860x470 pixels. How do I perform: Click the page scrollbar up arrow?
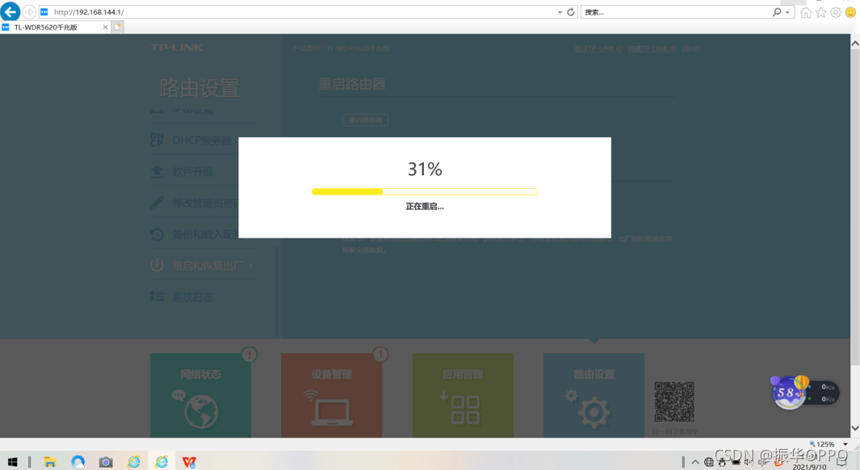(x=855, y=44)
